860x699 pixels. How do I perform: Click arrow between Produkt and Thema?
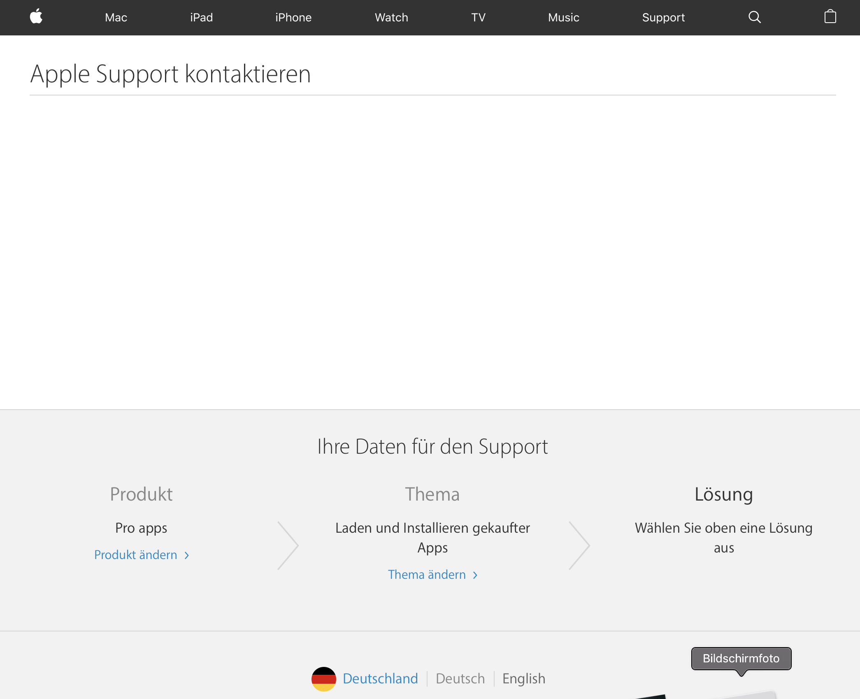(288, 546)
